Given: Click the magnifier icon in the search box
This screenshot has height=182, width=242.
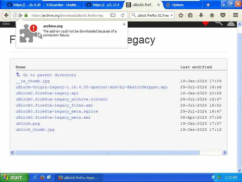Looking at the screenshot, I should 134,15.
